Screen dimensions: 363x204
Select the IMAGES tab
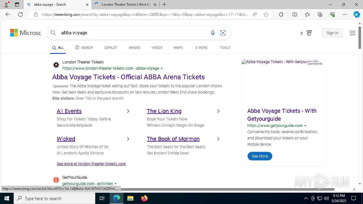pos(134,48)
